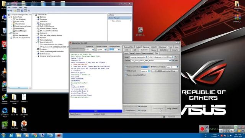Click More Actions in the Actions pane

(x=116, y=21)
